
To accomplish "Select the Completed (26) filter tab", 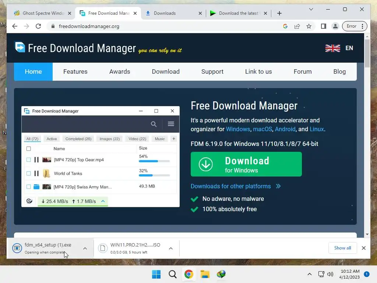I will 78,139.
